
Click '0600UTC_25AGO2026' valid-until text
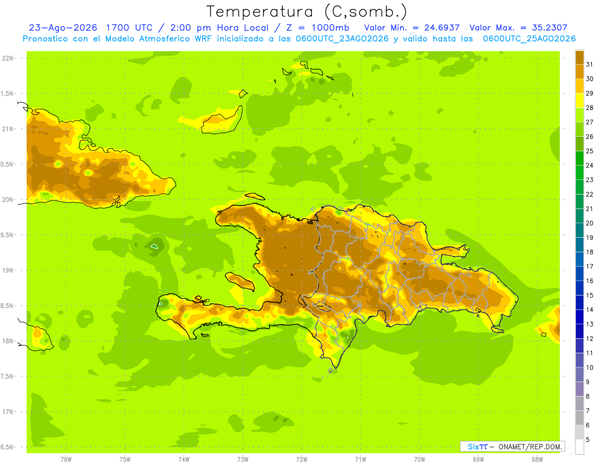(529, 38)
